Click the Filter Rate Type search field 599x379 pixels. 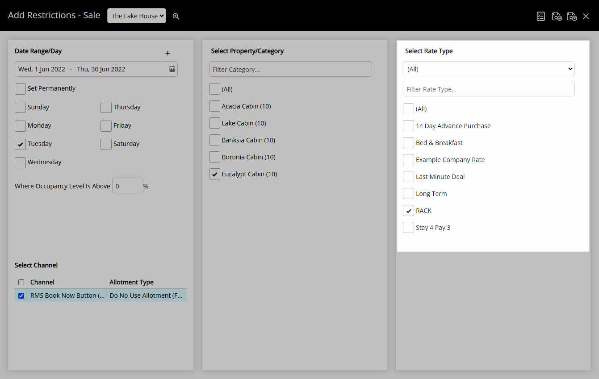pos(489,89)
